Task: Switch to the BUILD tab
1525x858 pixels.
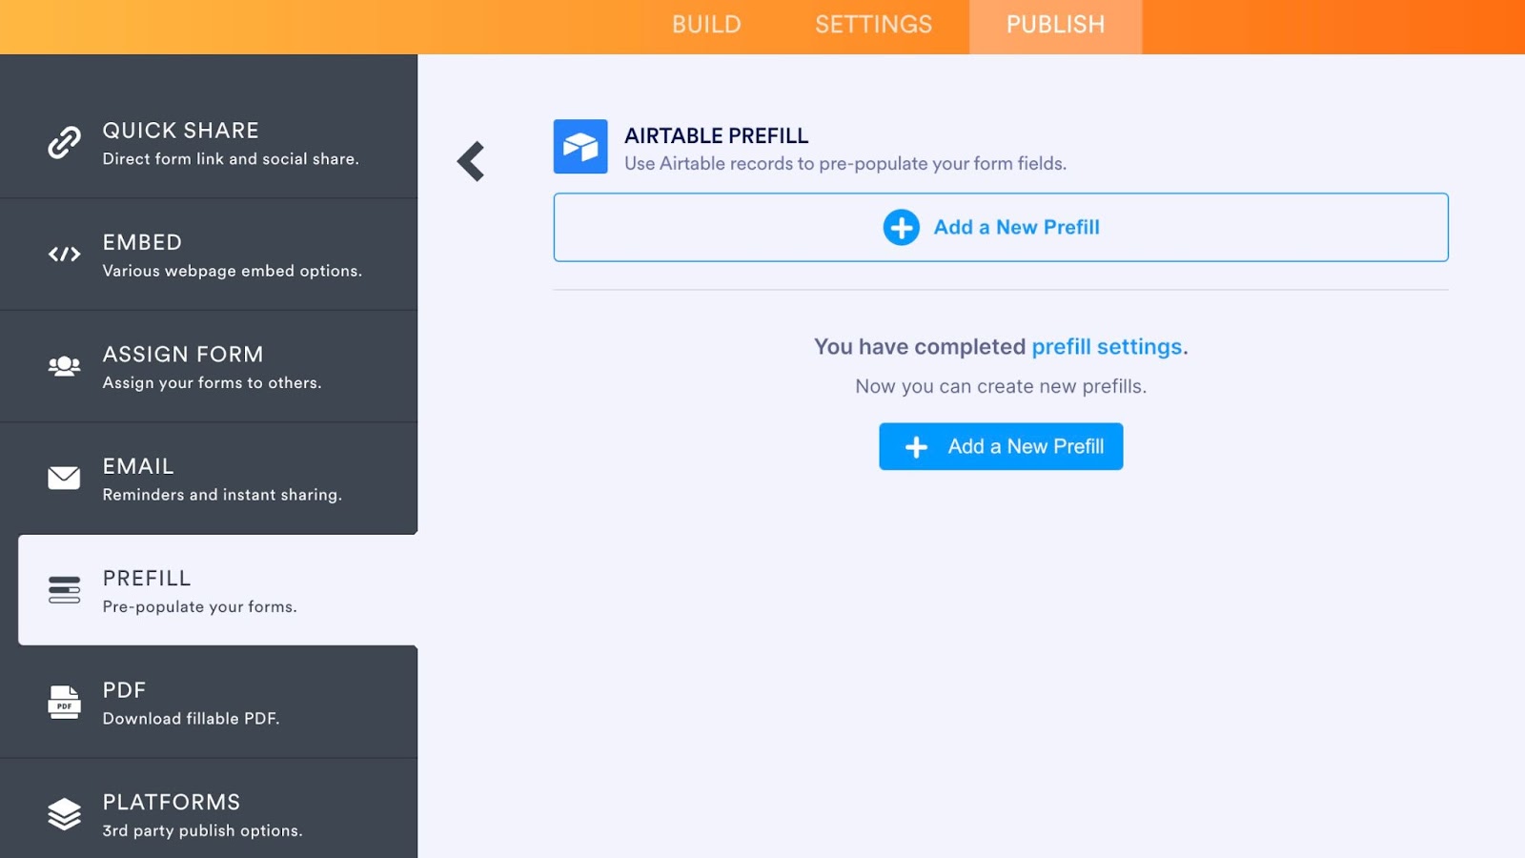Action: click(706, 25)
